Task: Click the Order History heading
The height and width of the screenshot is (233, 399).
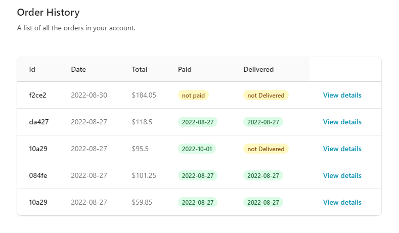Action: coord(49,13)
